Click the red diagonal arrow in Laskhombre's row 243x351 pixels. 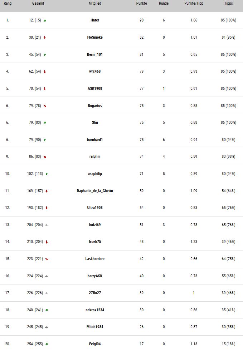[x=47, y=259]
